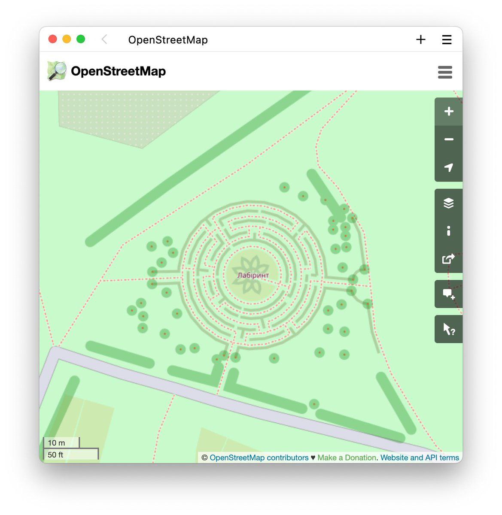Activate the query features tool
502x515 pixels.
tap(449, 329)
